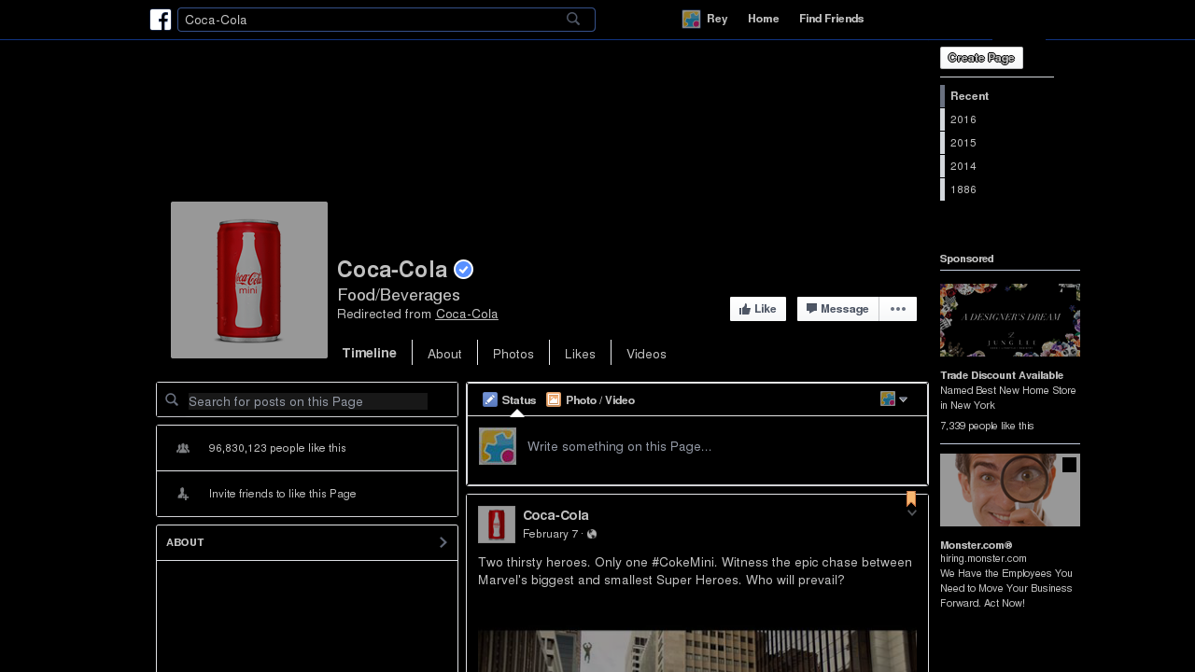The height and width of the screenshot is (672, 1195).
Task: Click the 7,339 people like this text
Action: pyautogui.click(x=987, y=426)
